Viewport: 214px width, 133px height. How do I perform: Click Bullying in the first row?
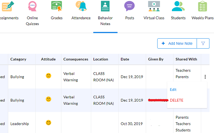click(x=17, y=77)
